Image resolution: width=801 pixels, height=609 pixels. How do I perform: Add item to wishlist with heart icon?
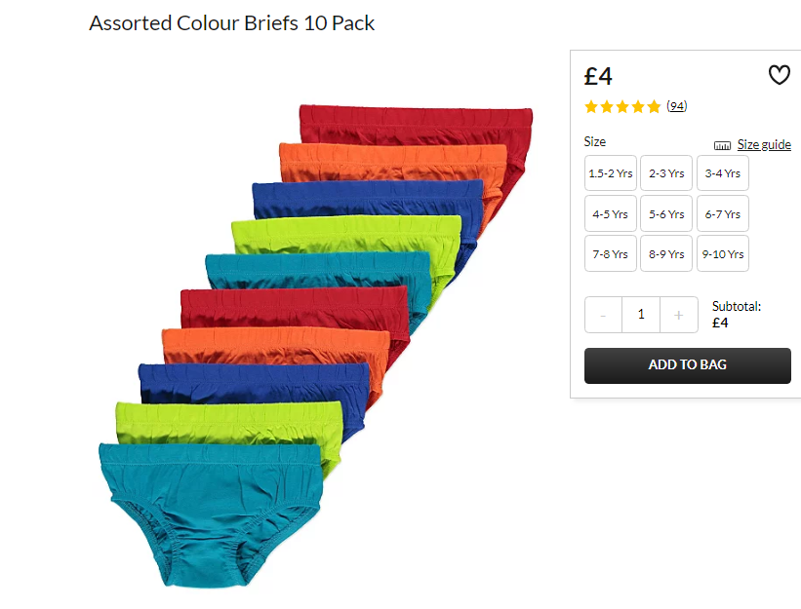pyautogui.click(x=779, y=75)
